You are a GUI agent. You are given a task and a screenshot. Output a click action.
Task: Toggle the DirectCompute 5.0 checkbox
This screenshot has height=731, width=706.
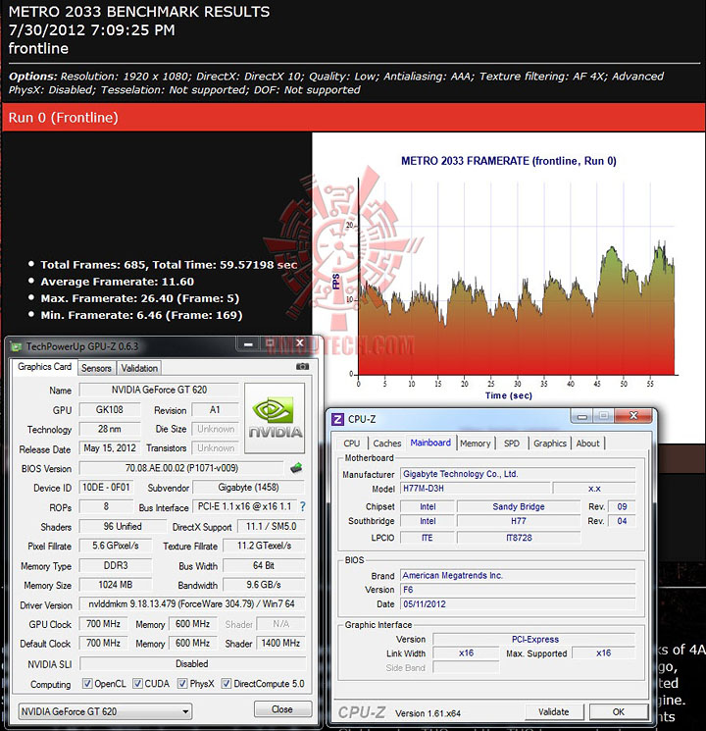pyautogui.click(x=226, y=684)
